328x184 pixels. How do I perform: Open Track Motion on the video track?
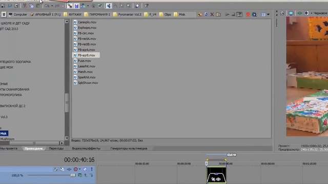[63, 169]
